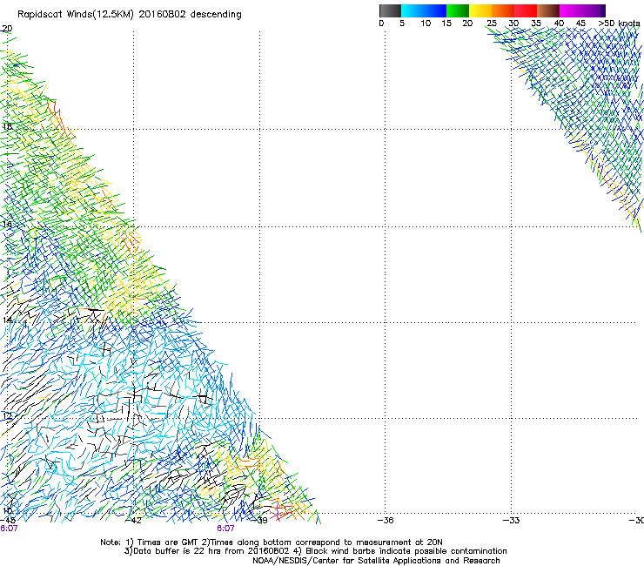The width and height of the screenshot is (644, 566).
Task: Click longitude label "-39" on bottom axis
Action: pos(259,521)
